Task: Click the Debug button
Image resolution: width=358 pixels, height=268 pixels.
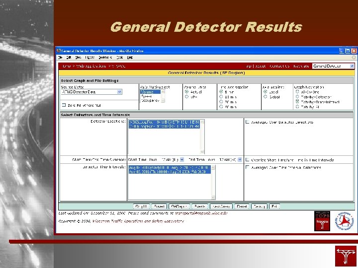Action: [259, 206]
